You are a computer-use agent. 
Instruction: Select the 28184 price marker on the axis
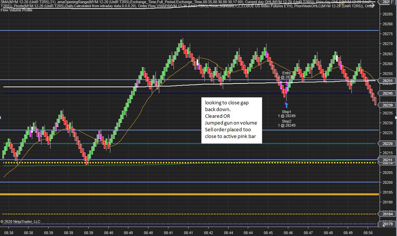[x=387, y=214]
